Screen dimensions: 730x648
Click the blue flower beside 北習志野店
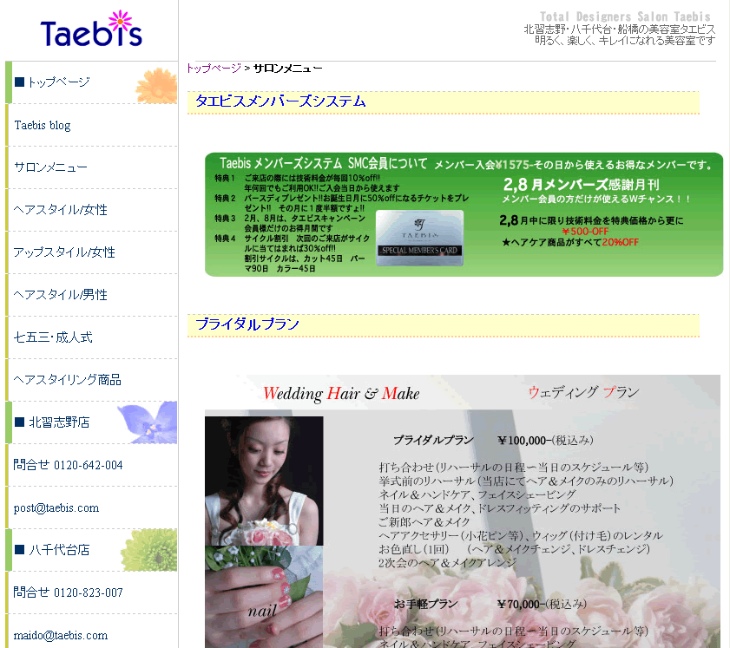coord(148,422)
